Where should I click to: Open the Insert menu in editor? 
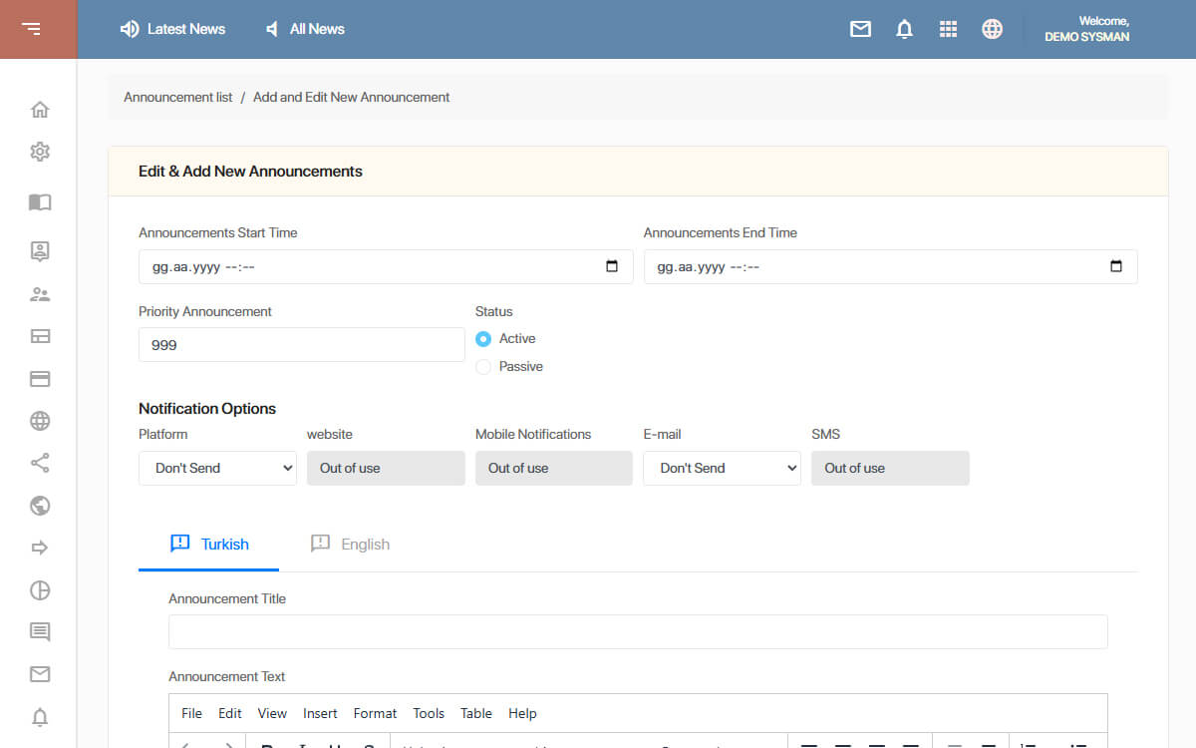320,713
